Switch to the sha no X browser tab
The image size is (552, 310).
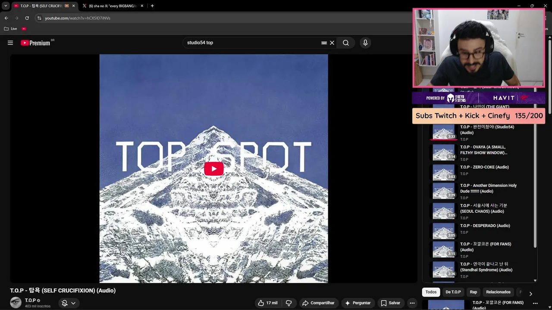[113, 6]
